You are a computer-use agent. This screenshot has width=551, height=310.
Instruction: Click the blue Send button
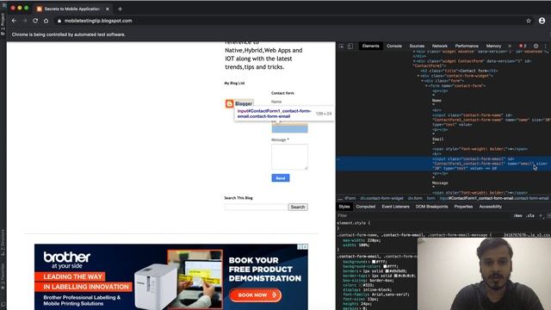pos(281,178)
